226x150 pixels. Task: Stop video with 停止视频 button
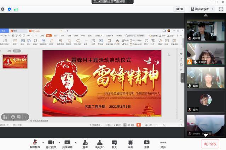point(51,143)
